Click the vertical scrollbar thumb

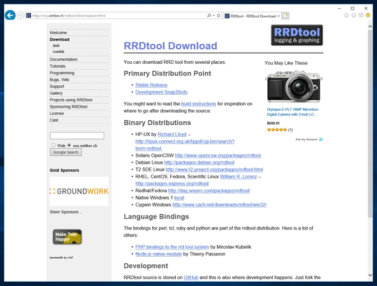pyautogui.click(x=370, y=124)
